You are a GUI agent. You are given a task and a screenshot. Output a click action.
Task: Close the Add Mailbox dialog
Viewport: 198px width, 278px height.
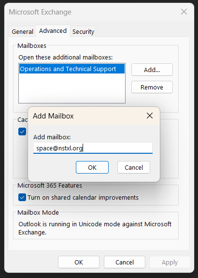[x=150, y=116]
